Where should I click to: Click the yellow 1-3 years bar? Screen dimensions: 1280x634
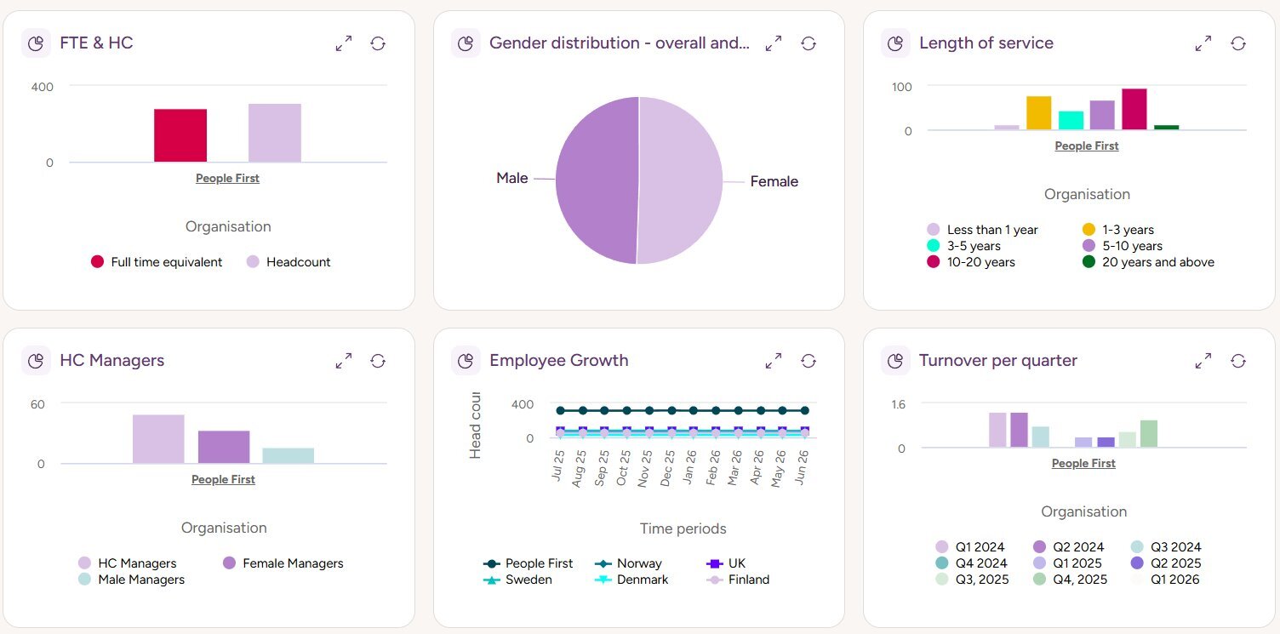[x=1039, y=113]
